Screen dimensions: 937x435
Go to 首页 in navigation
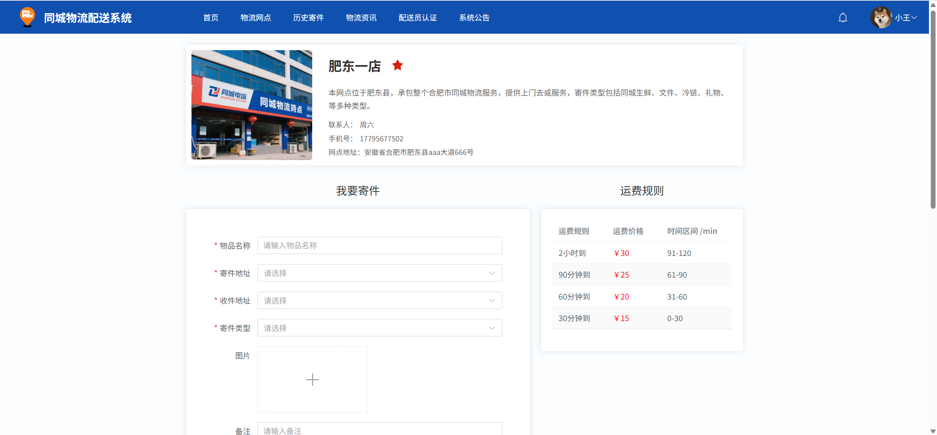(x=210, y=18)
